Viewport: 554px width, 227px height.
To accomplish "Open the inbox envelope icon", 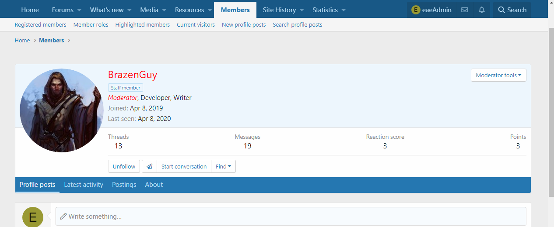I will click(x=465, y=10).
